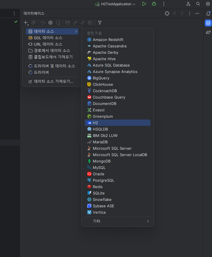The height and width of the screenshot is (257, 212).
Task: Select the 데이터 소스 menu item
Action: [52, 31]
